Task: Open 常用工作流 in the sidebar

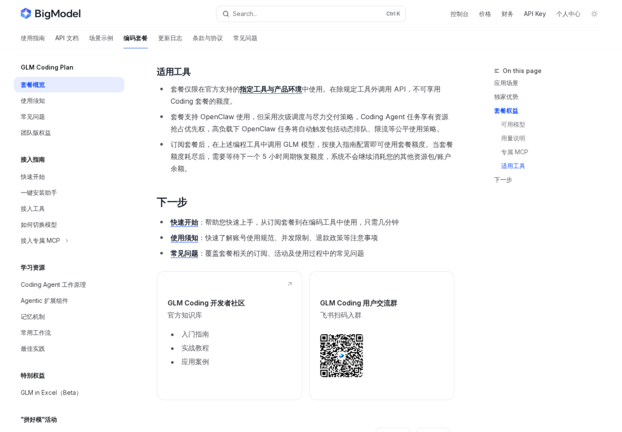Action: (x=36, y=332)
